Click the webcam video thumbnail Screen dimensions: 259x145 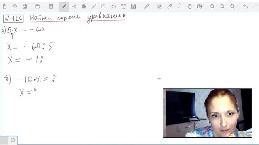click(x=208, y=113)
